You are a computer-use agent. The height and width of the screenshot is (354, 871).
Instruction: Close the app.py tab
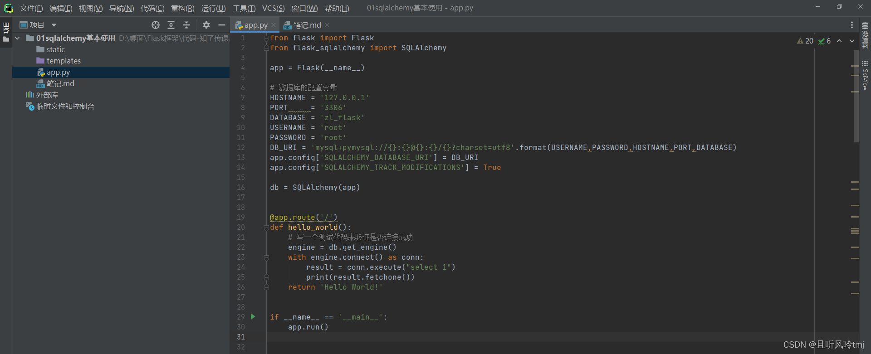point(274,25)
